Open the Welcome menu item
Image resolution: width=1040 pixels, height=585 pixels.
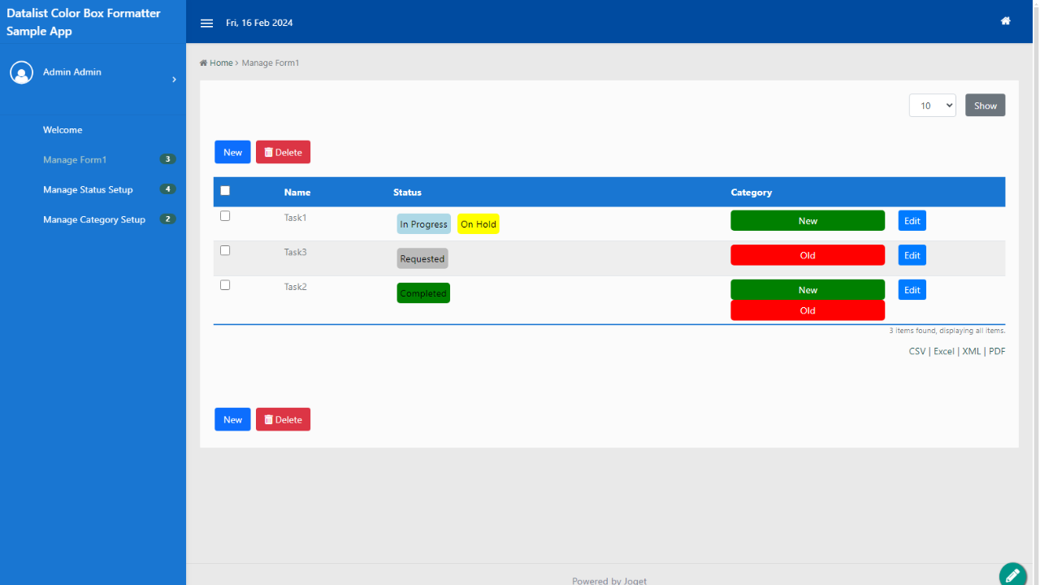pyautogui.click(x=63, y=130)
